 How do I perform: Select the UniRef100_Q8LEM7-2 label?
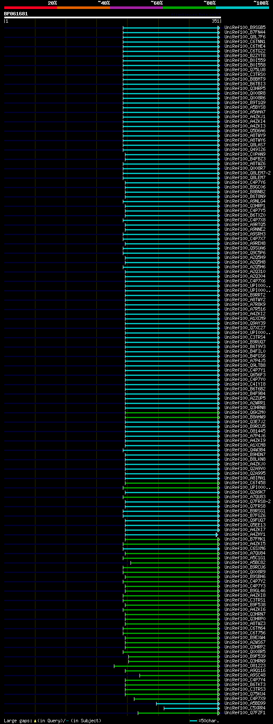click(247, 173)
